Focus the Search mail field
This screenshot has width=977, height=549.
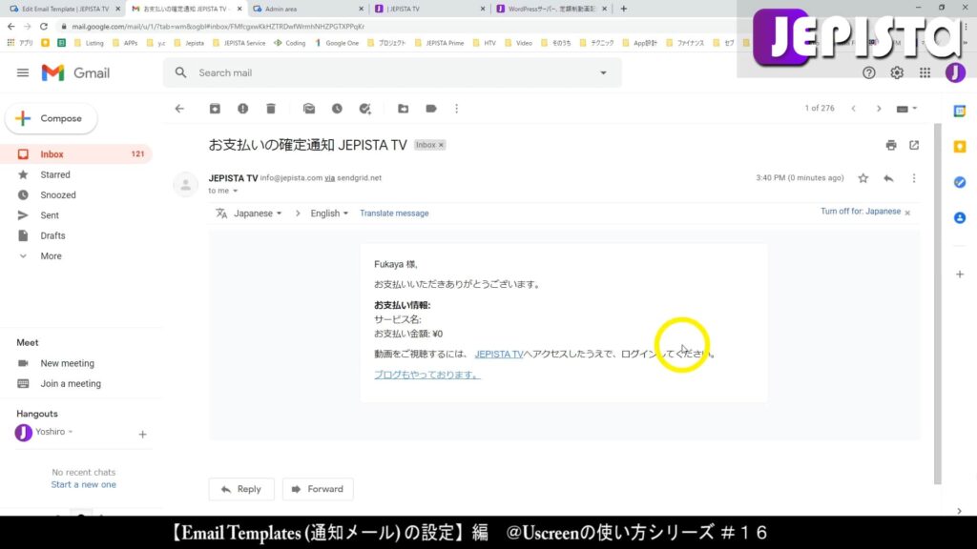tap(392, 72)
